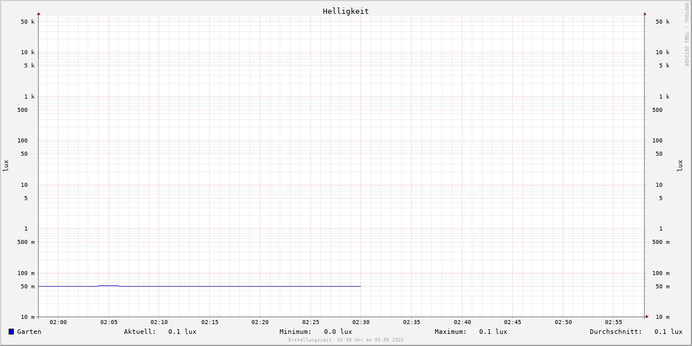Click the 500 m label on right axis

point(661,242)
